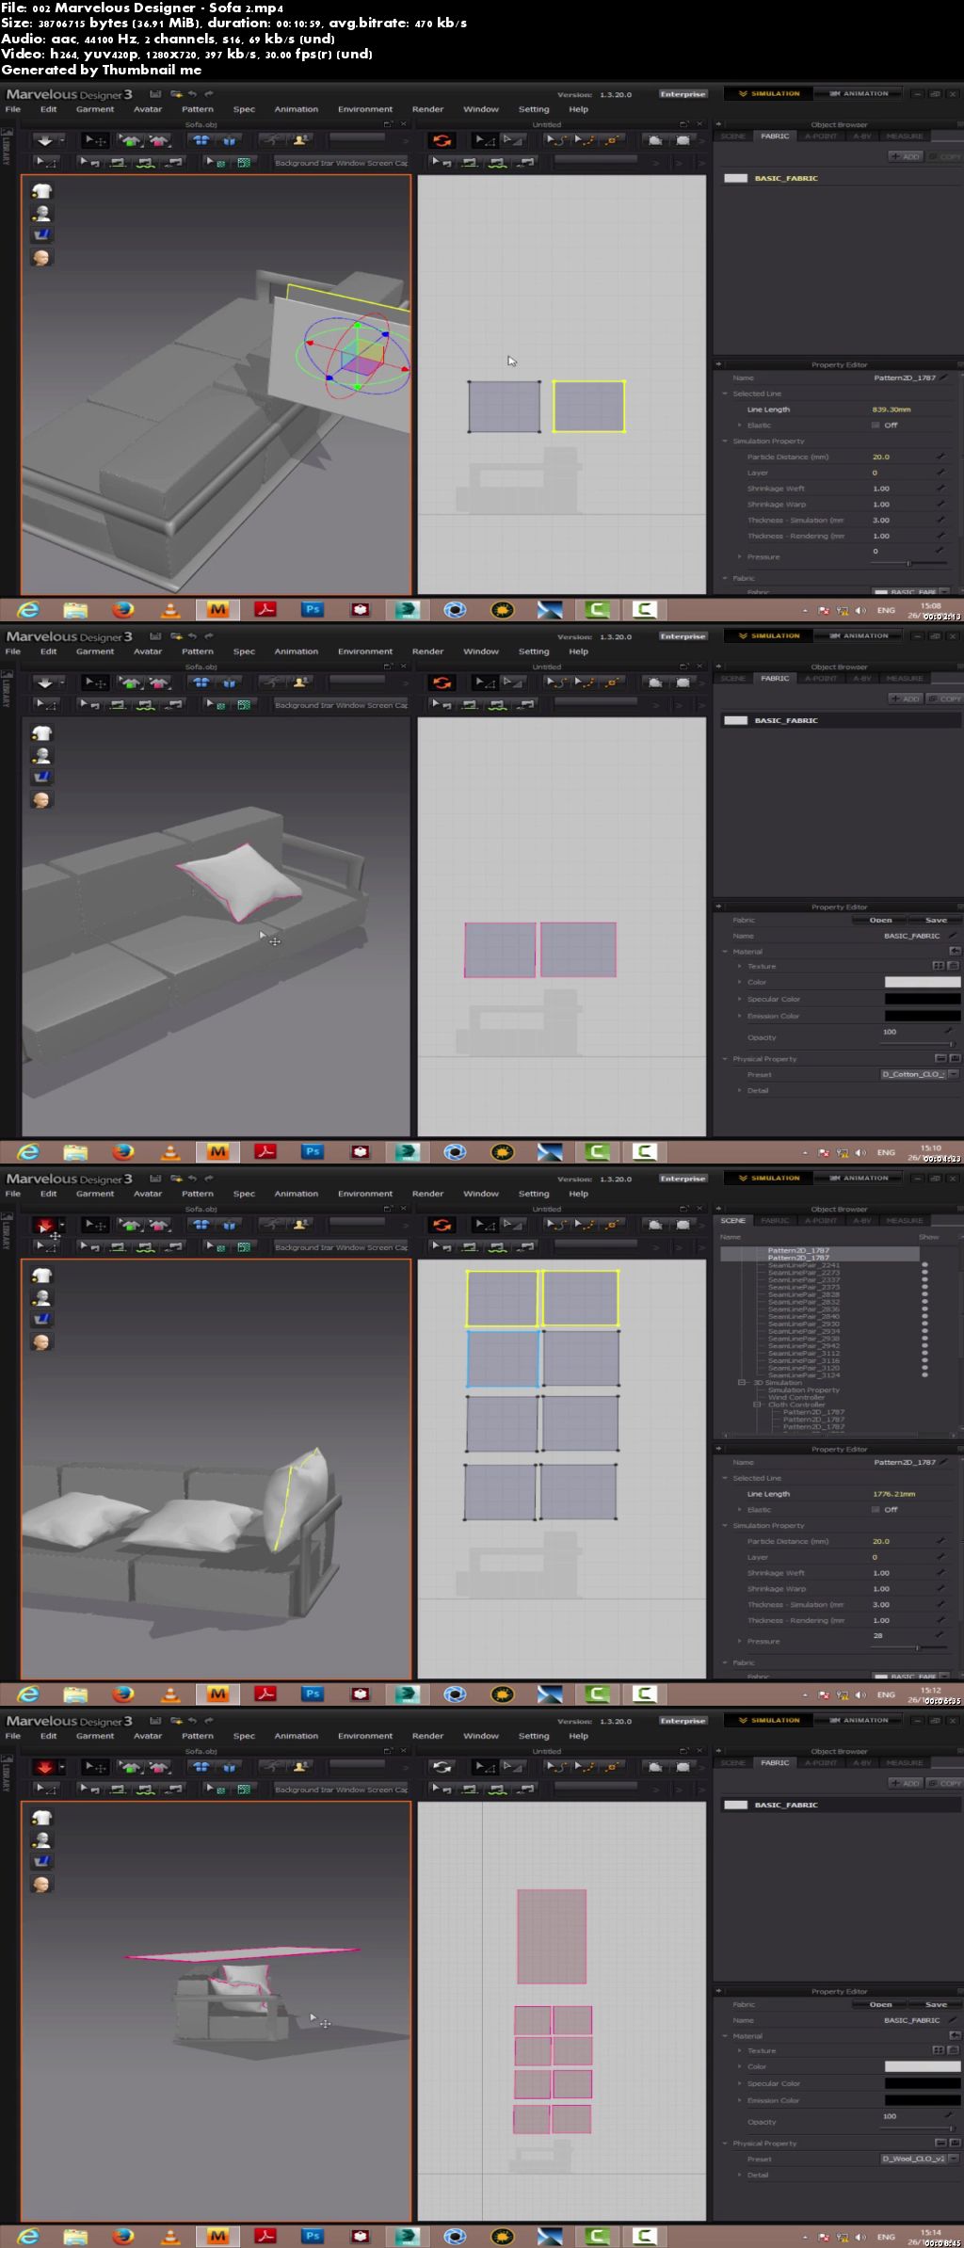Click Specular Color swatch in D_Cotton panel

[x=922, y=999]
